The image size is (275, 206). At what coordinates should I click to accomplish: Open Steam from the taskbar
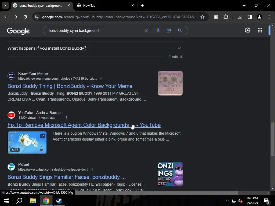pos(59,201)
